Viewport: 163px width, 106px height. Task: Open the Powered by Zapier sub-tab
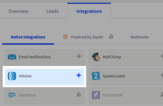tap(87, 37)
